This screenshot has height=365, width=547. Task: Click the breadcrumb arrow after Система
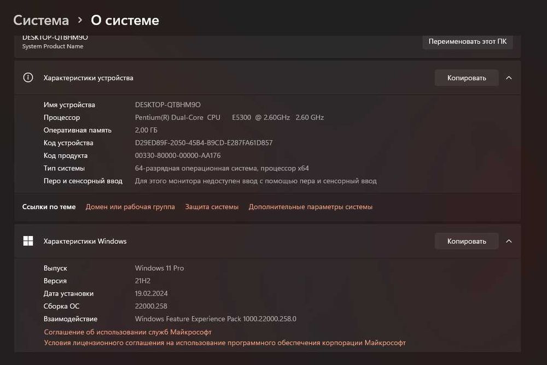(80, 20)
